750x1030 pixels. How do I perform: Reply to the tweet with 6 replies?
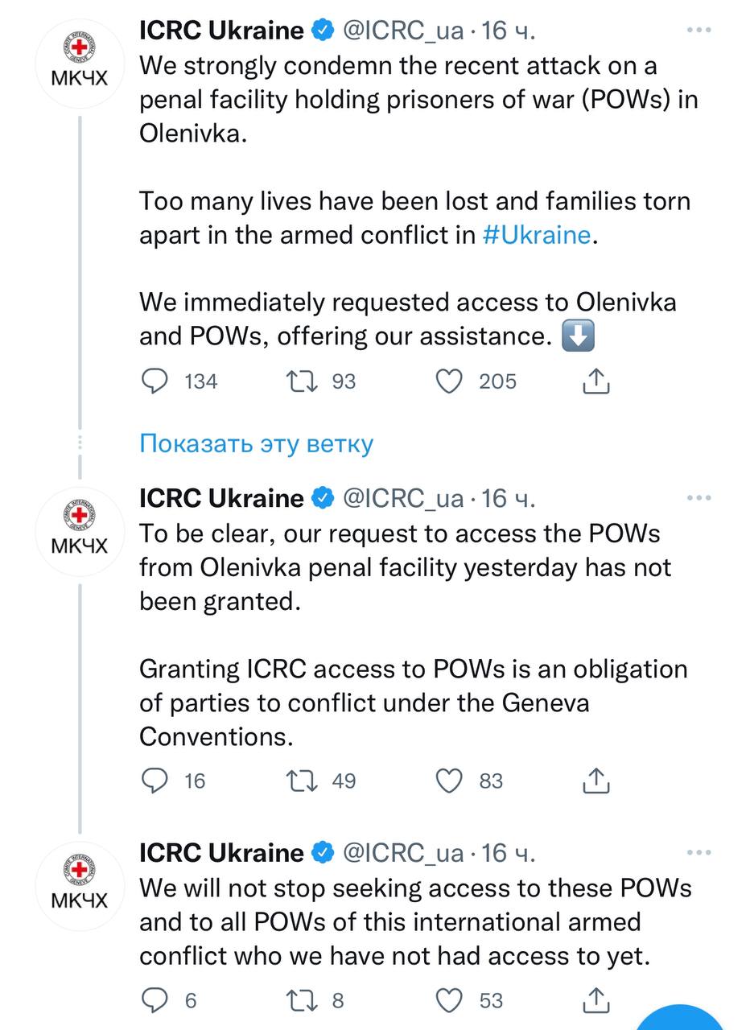tap(153, 1000)
